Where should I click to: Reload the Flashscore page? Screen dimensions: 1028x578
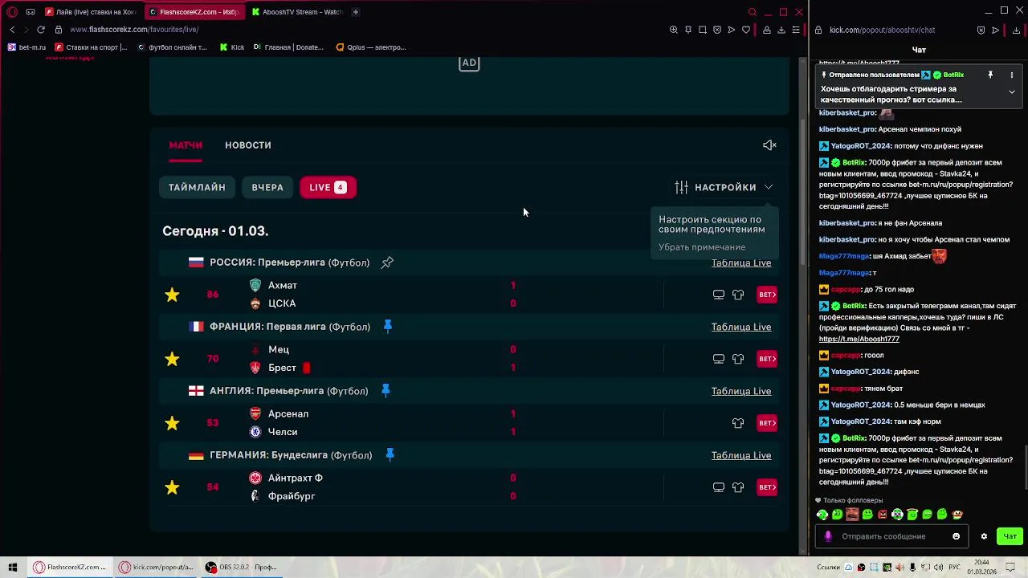click(x=40, y=30)
